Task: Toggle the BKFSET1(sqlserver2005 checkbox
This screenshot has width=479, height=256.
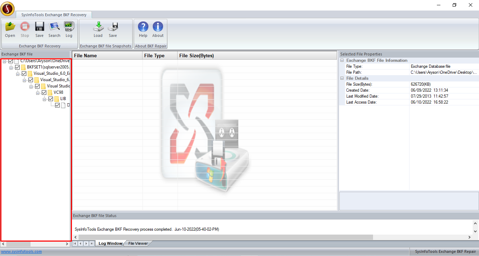Action: (17, 67)
